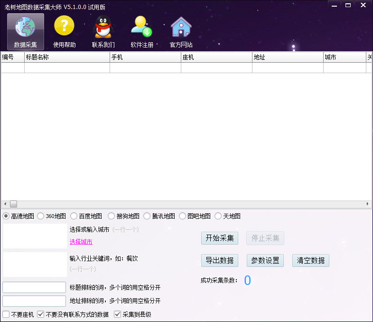Maximize the application window
Viewport: 373px width, 322px height.
click(x=348, y=5)
